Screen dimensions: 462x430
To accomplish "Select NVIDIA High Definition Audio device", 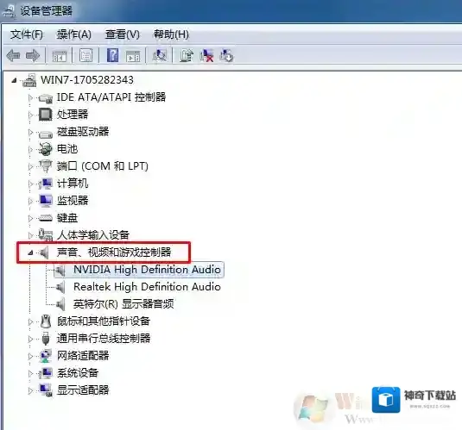I will pyautogui.click(x=147, y=270).
